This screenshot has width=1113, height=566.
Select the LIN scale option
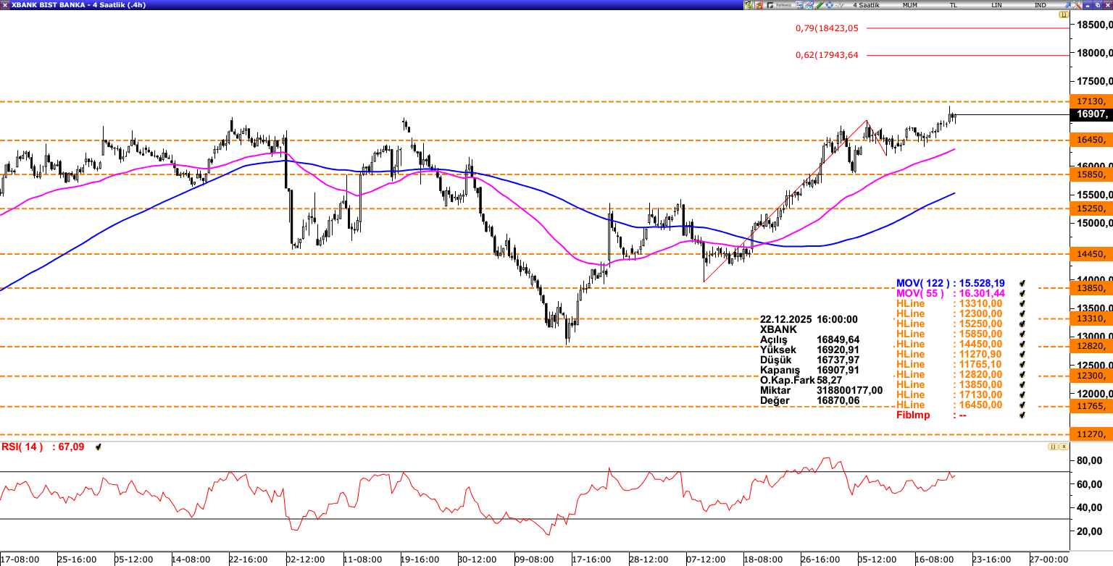point(997,5)
